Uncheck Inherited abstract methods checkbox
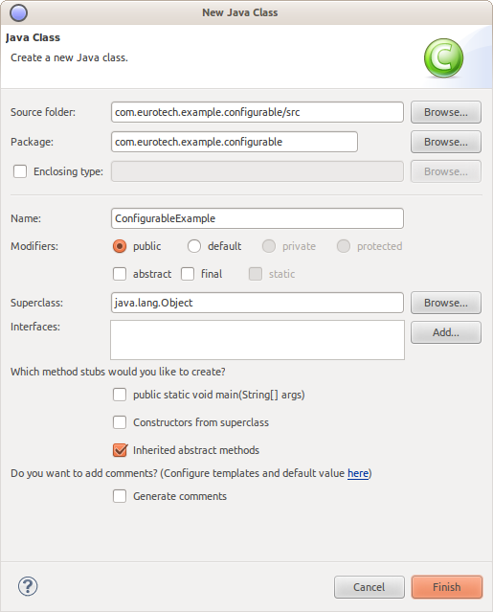Screen dimensions: 493x612 [120, 450]
